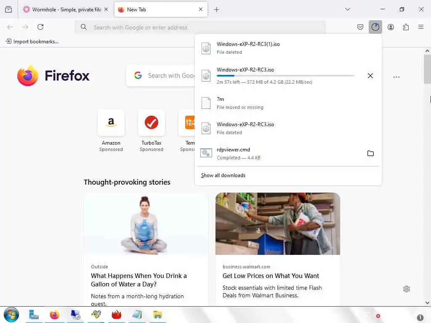Click the disc icon of Windows-eXP-R2-RC3(1).iso

[206, 48]
